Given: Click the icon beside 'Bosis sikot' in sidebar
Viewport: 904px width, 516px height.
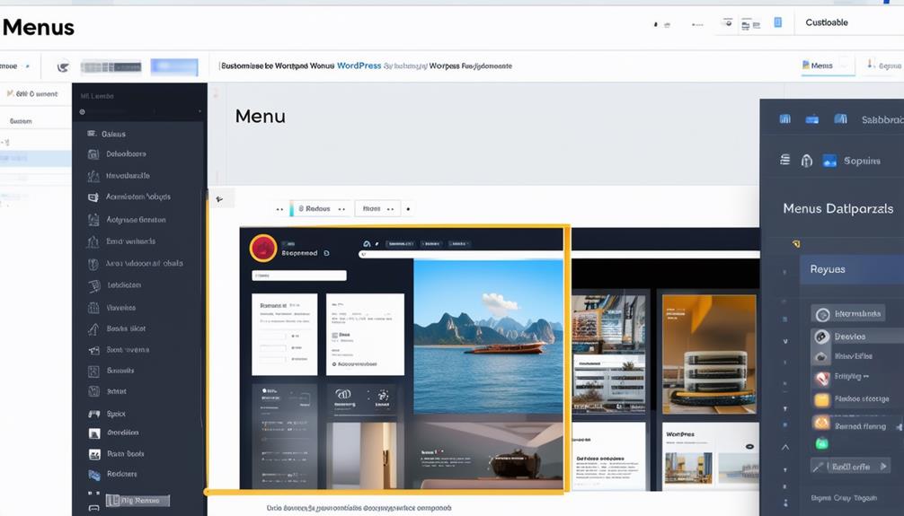Looking at the screenshot, I should click(x=93, y=328).
